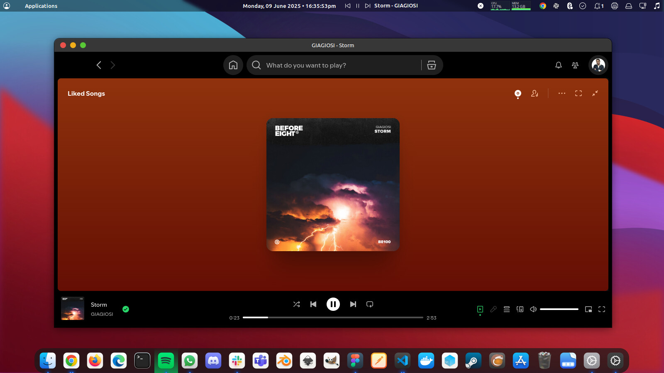Open the user icon at top-left corner
This screenshot has width=664, height=373.
tap(7, 6)
